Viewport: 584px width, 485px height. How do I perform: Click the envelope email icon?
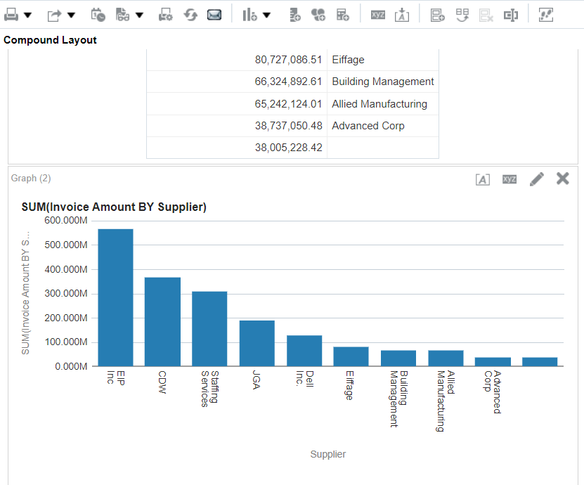pyautogui.click(x=214, y=15)
